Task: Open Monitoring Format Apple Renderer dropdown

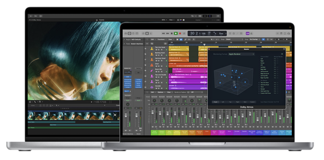Action: pyautogui.click(x=241, y=54)
